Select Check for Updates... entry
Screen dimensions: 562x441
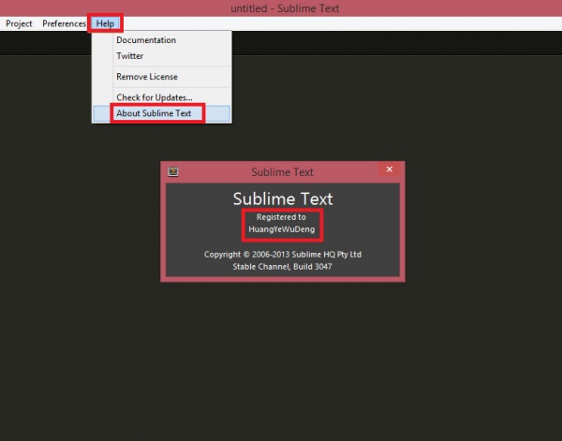(162, 97)
